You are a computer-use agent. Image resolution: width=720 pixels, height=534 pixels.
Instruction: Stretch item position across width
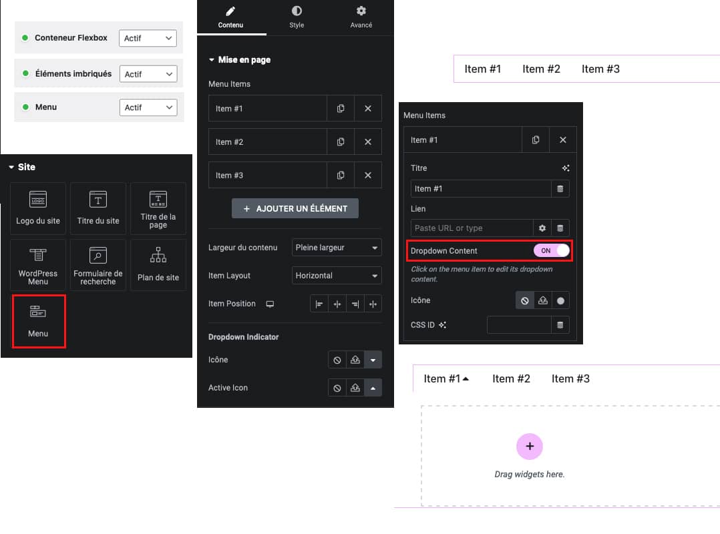click(373, 304)
